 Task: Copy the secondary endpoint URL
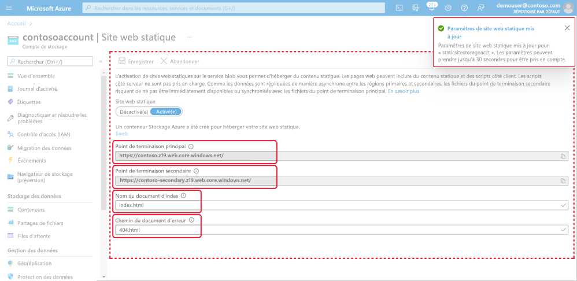(x=563, y=180)
